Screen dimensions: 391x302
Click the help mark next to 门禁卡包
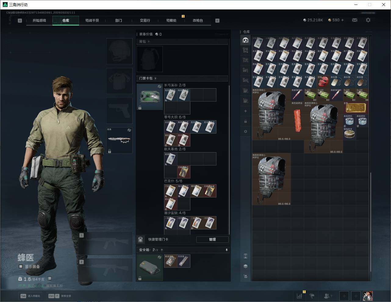point(155,79)
